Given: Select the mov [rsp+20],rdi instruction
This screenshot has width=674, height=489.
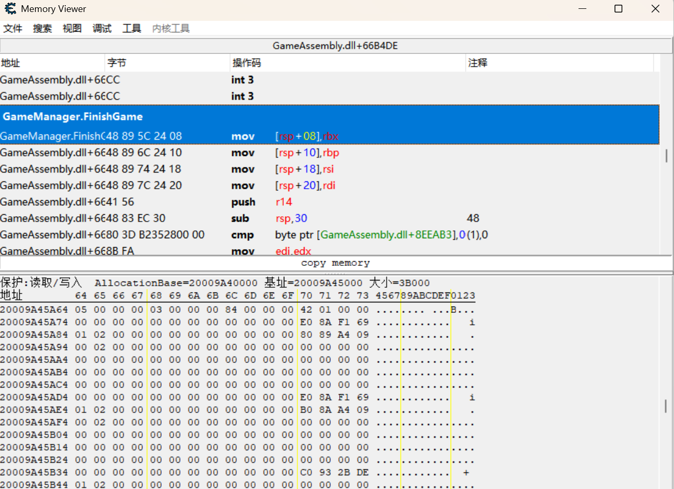Looking at the screenshot, I should click(x=330, y=185).
